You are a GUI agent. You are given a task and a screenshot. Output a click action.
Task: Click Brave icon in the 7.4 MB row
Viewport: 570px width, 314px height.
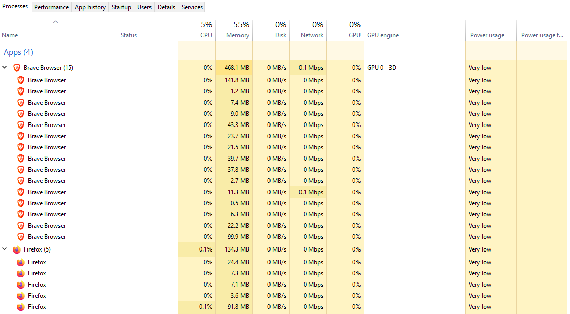21,103
